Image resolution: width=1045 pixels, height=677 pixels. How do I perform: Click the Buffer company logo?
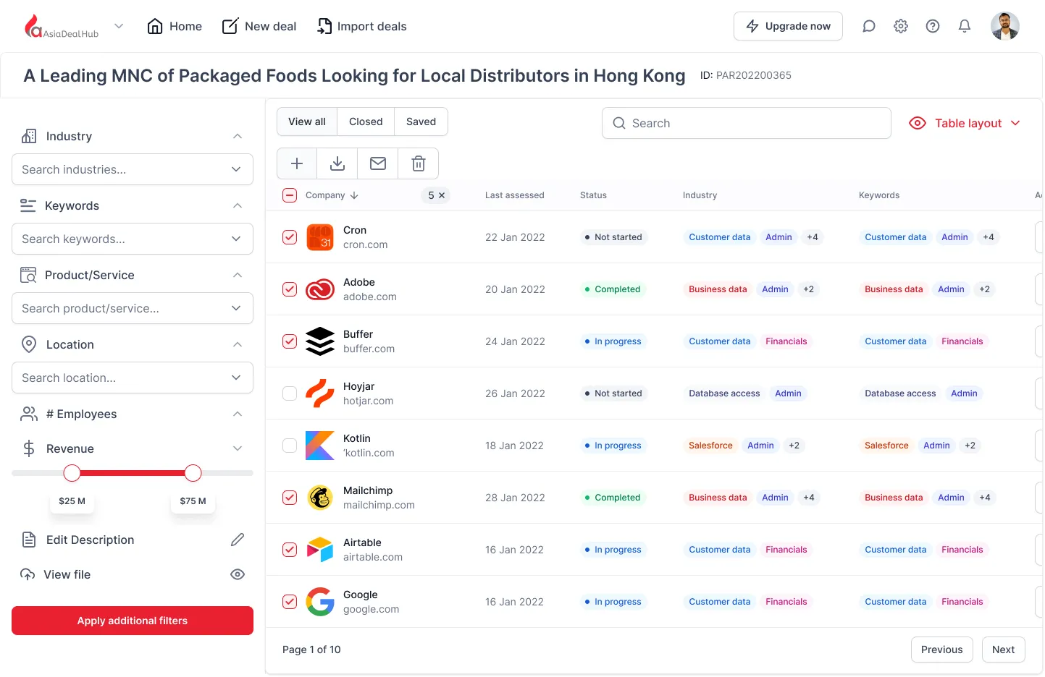320,341
